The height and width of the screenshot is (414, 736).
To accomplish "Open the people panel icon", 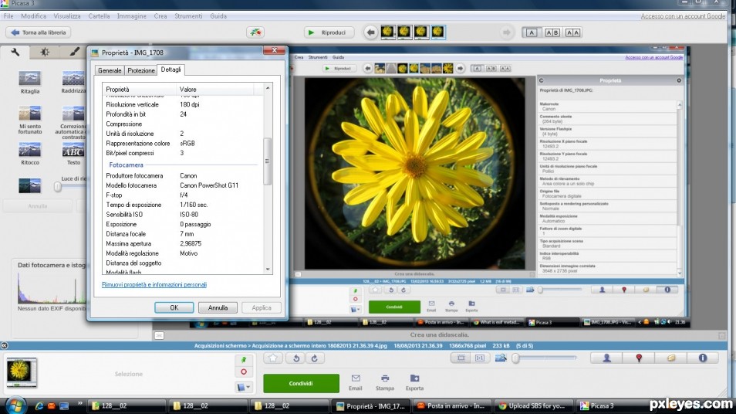I will 606,358.
